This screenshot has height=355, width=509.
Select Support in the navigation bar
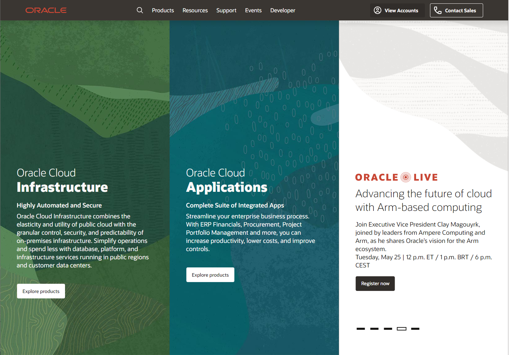coord(226,11)
